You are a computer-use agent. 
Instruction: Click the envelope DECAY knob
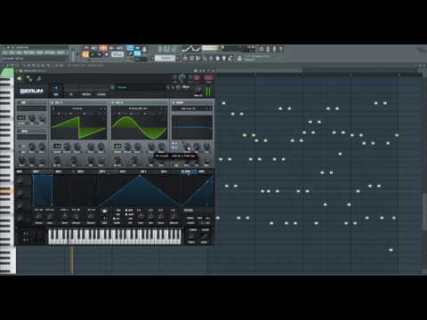pyautogui.click(x=65, y=217)
